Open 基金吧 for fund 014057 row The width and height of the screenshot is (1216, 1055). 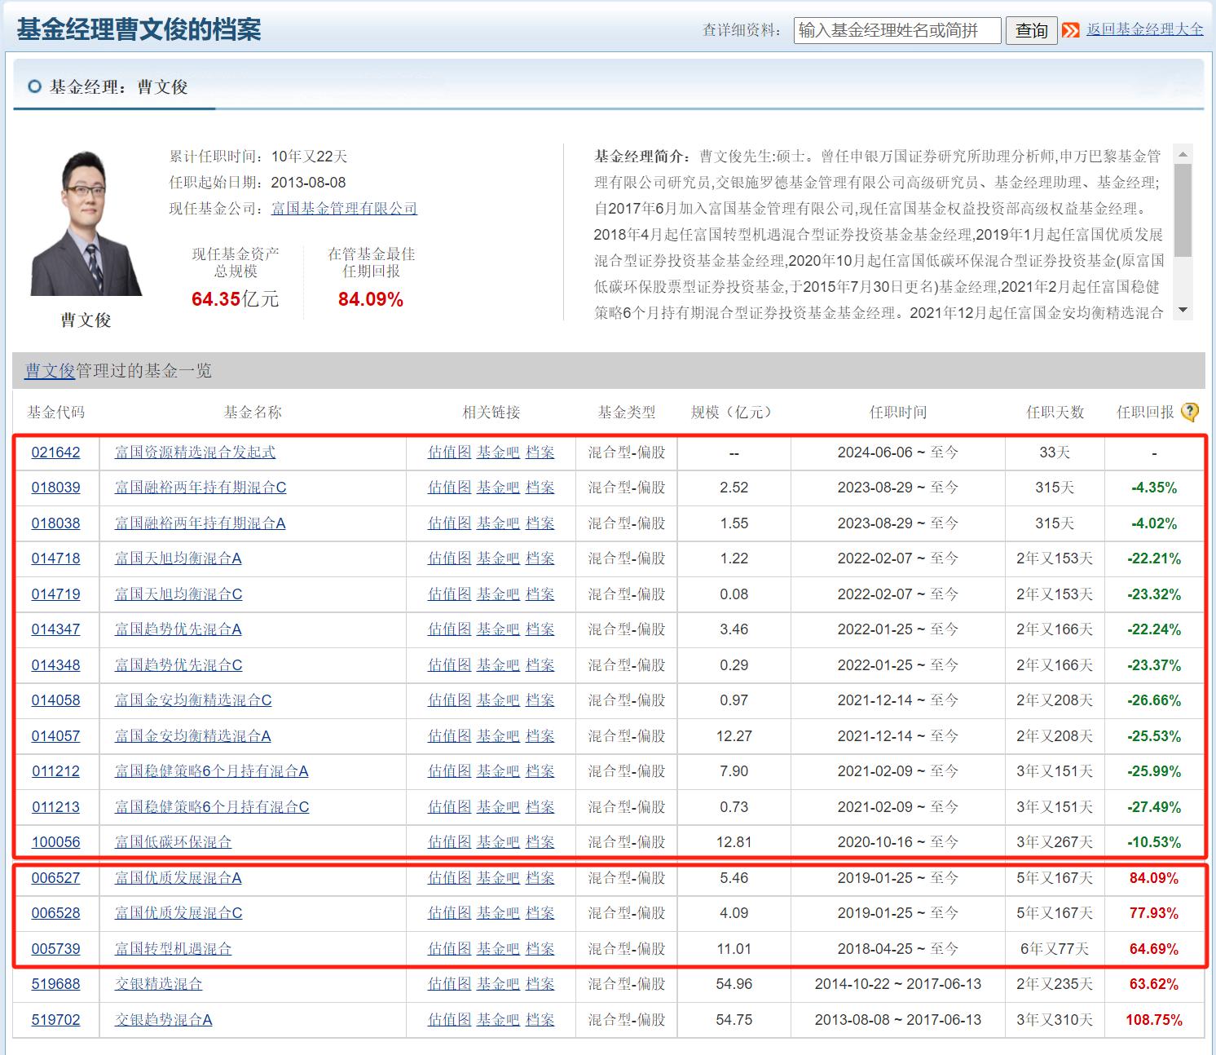[x=498, y=736]
